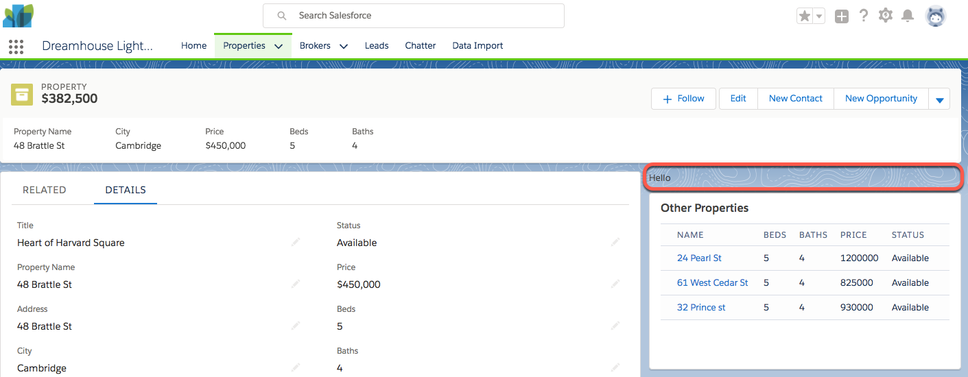Click the Dreamhouse logo icon
The height and width of the screenshot is (377, 968).
point(19,15)
